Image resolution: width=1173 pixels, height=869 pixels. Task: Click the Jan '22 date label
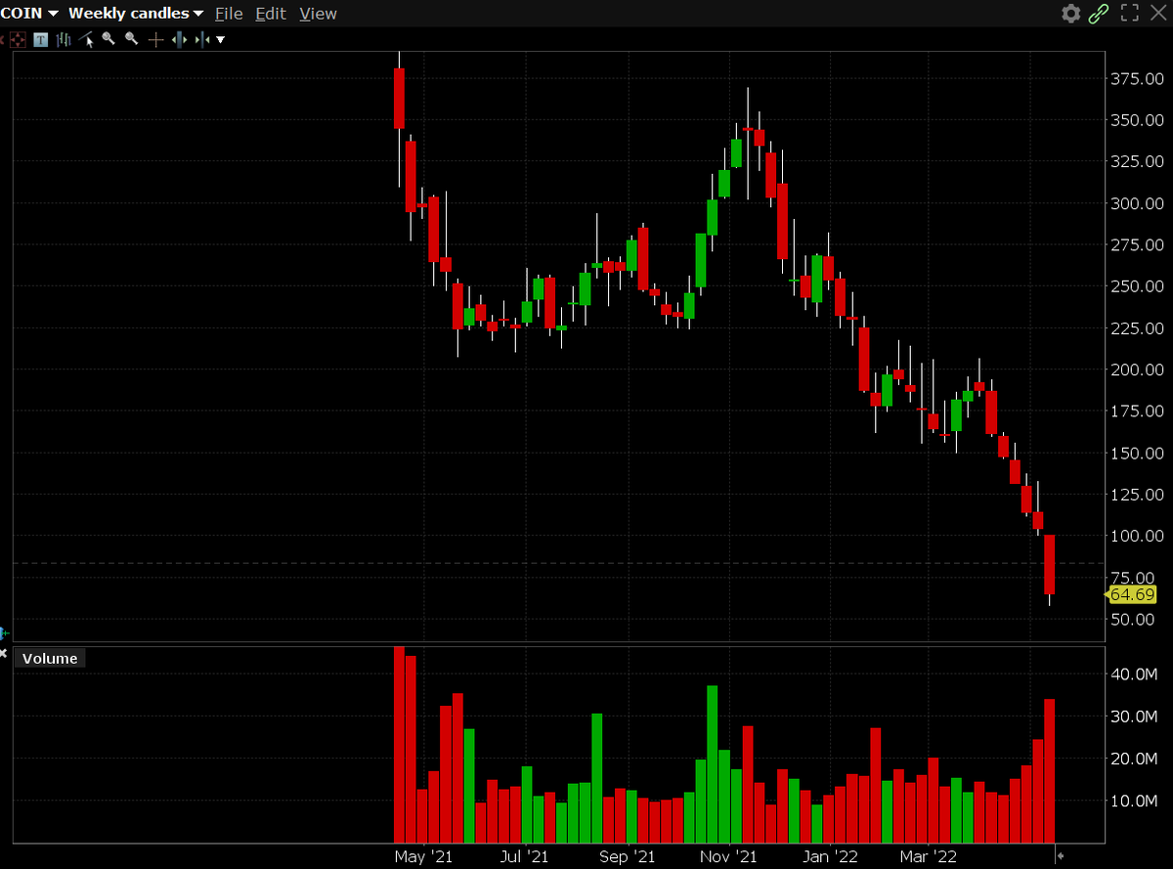point(830,857)
